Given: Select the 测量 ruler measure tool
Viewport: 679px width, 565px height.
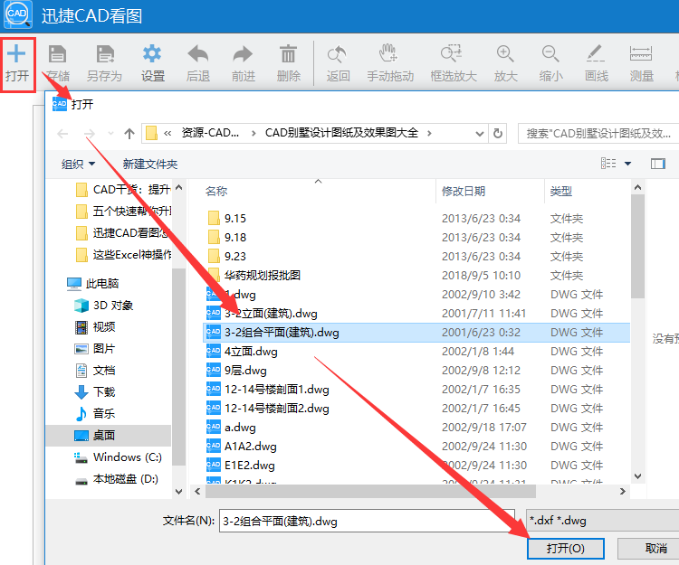Looking at the screenshot, I should click(x=641, y=54).
